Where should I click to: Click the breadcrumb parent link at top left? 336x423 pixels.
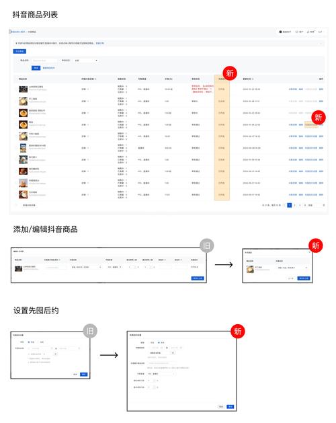click(18, 32)
